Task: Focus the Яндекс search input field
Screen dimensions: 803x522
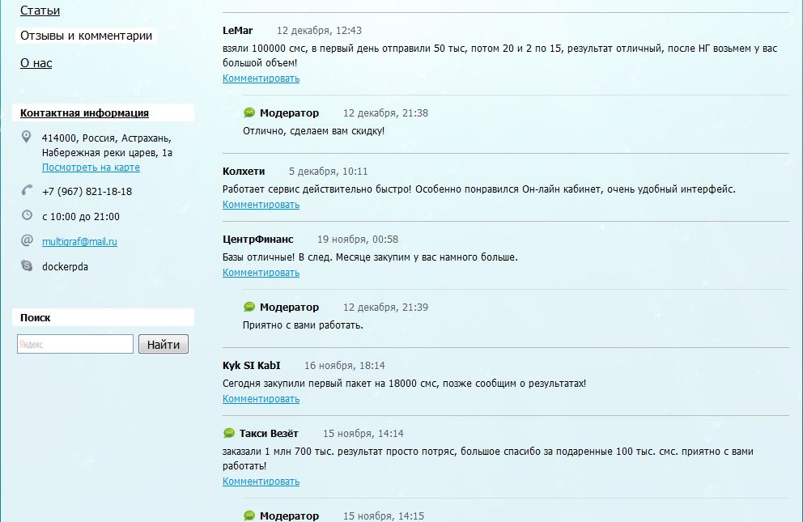Action: point(75,344)
